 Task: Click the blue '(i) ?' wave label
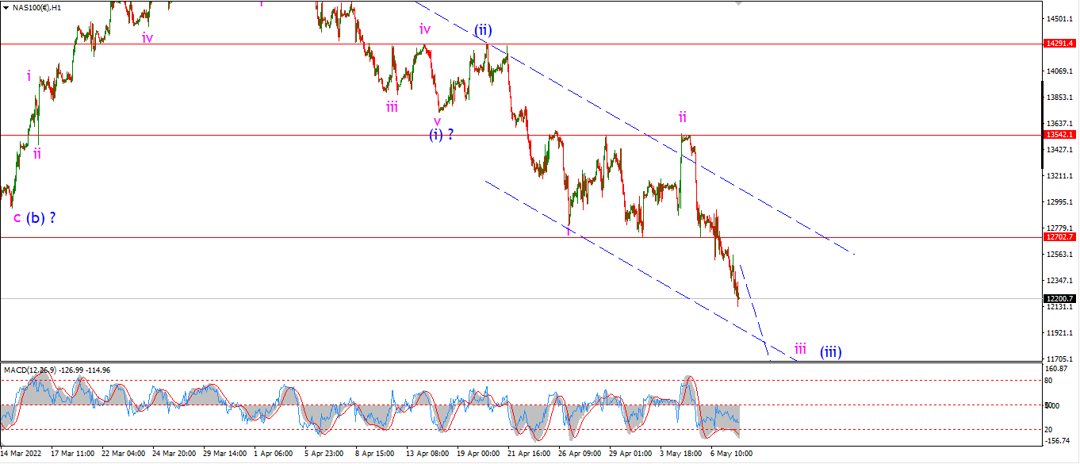(442, 134)
